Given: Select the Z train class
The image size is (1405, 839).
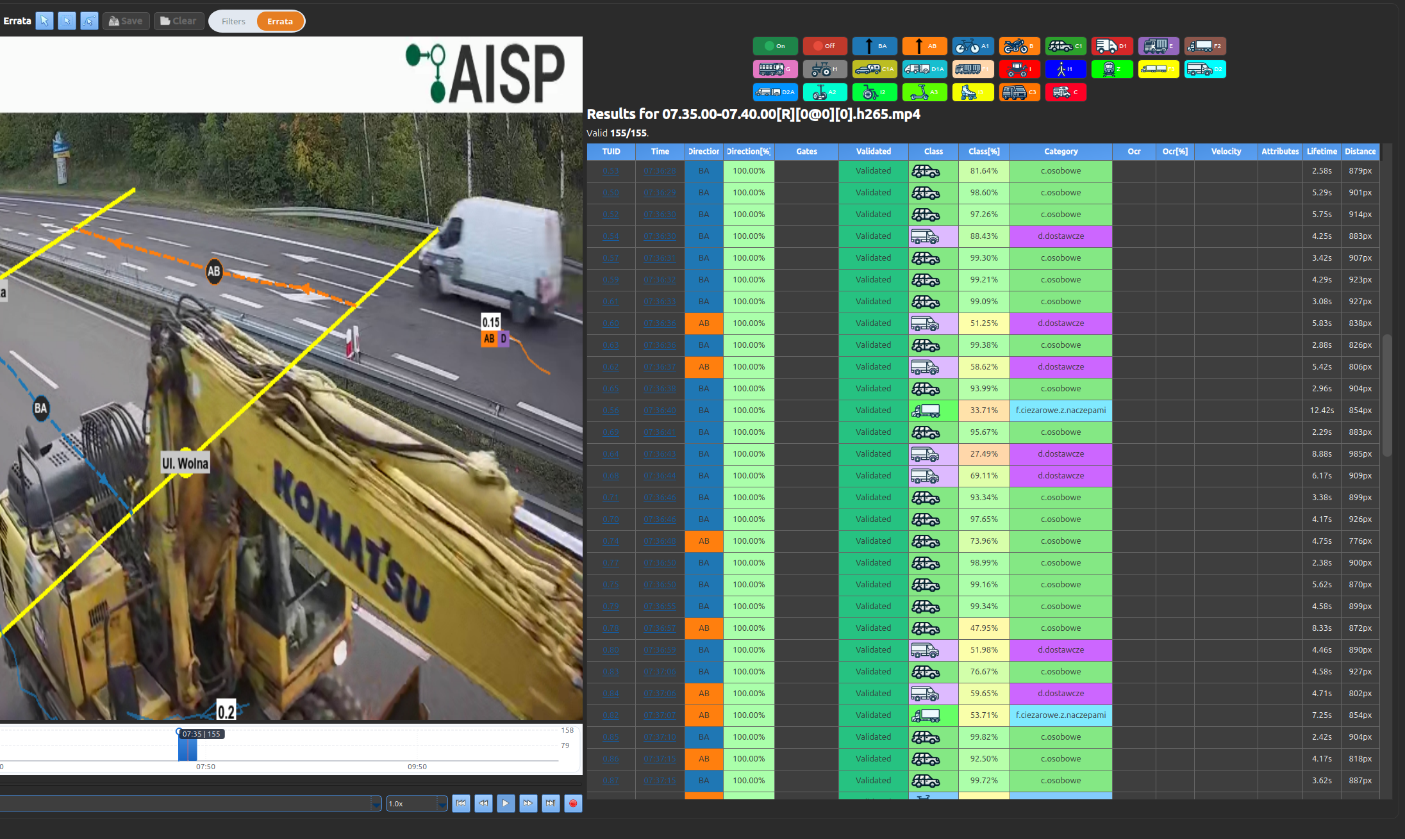Looking at the screenshot, I should pos(1112,69).
